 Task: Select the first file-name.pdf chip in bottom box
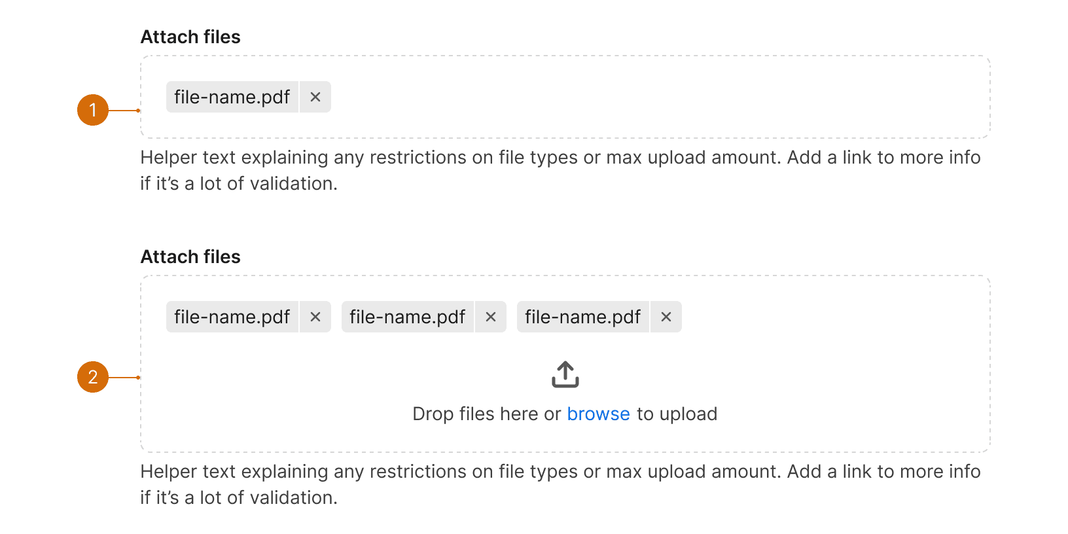point(232,317)
